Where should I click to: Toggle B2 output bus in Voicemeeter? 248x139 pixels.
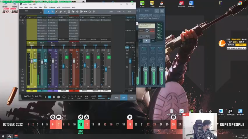pos(160,37)
